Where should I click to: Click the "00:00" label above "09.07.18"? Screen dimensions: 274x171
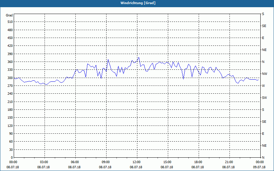click(259, 162)
